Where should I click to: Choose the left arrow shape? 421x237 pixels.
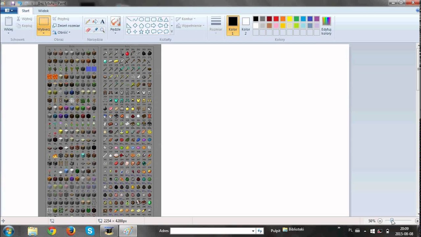[160, 26]
